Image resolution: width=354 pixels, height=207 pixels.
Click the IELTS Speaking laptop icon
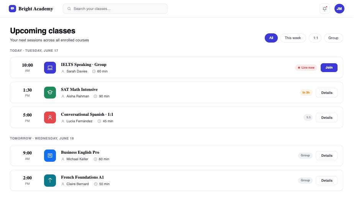point(50,67)
